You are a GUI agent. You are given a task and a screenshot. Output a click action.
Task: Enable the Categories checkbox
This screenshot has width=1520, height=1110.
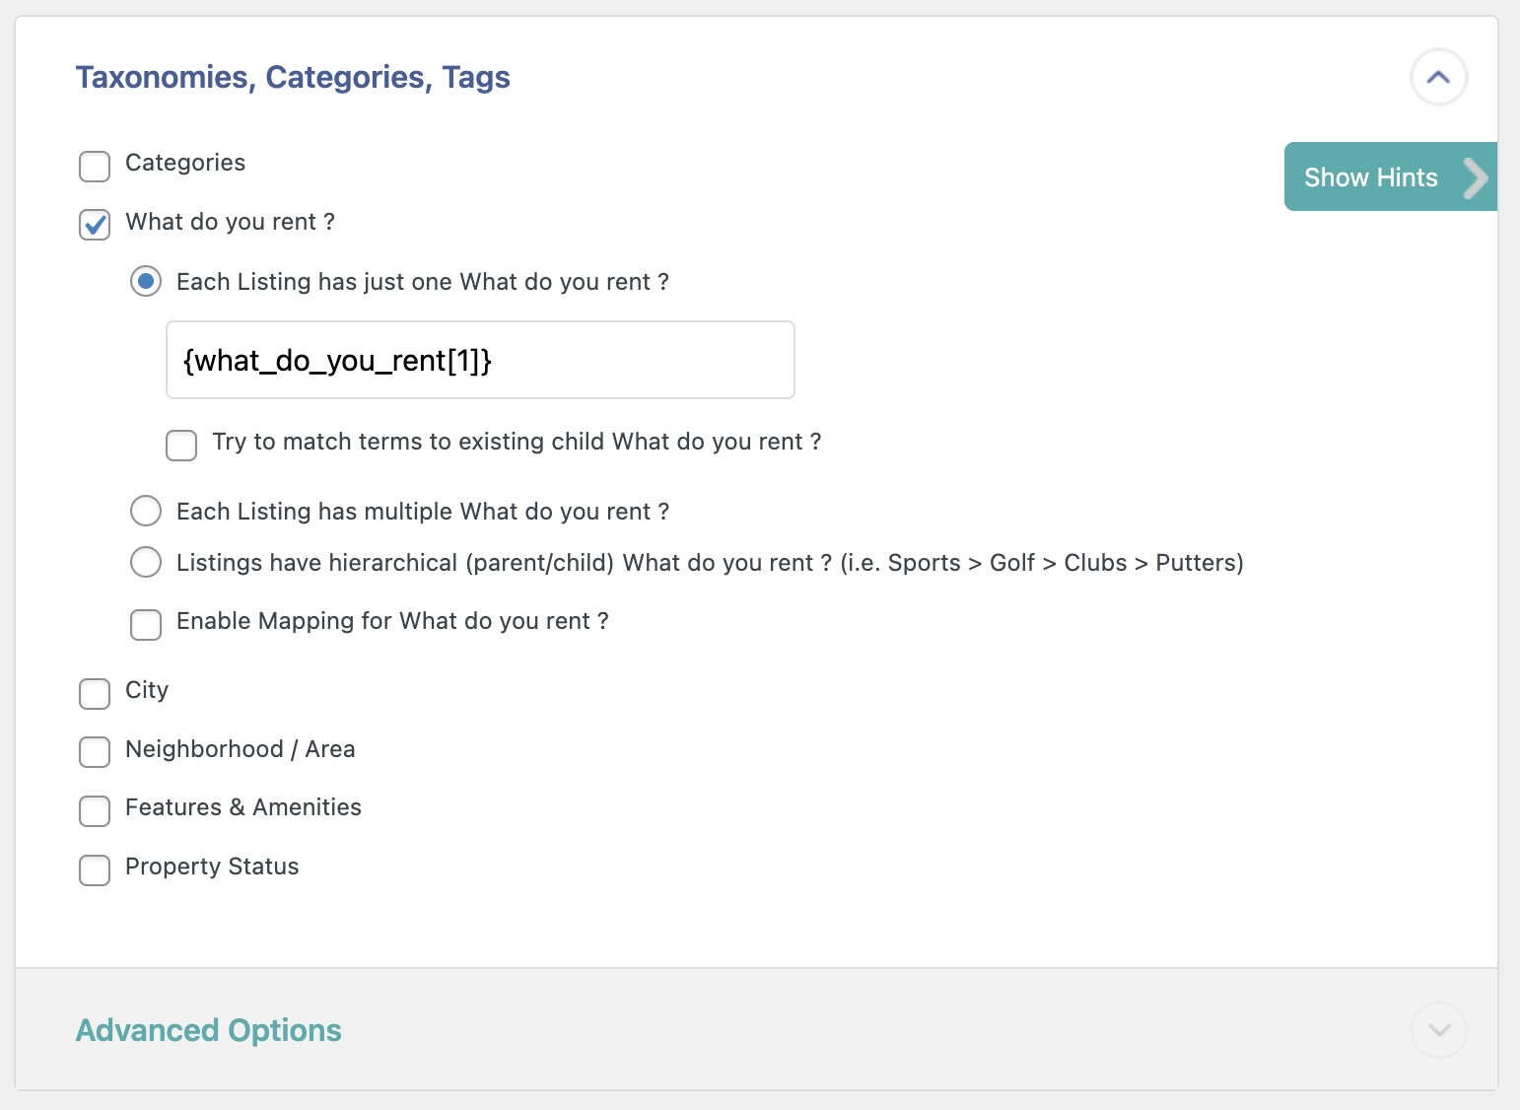95,166
